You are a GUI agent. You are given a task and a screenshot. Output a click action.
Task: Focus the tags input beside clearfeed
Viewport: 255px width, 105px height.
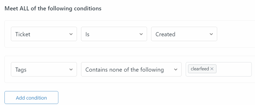tap(234, 69)
